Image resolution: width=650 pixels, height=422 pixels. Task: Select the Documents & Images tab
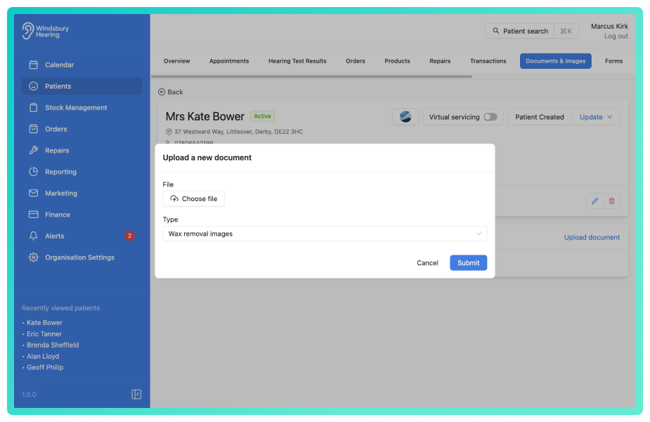[555, 61]
